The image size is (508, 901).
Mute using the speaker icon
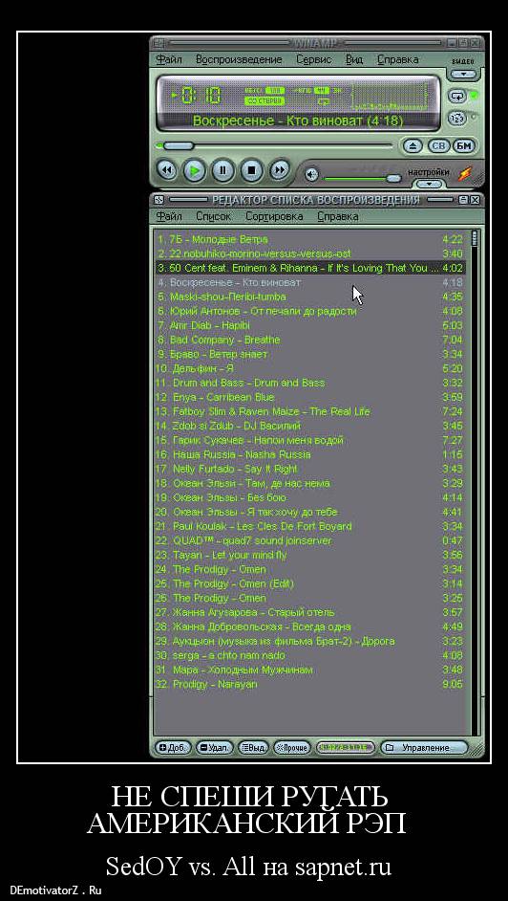coord(311,174)
